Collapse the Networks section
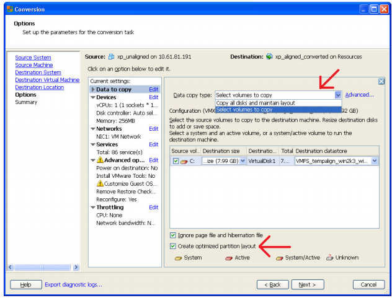The image size is (392, 298). click(x=93, y=129)
